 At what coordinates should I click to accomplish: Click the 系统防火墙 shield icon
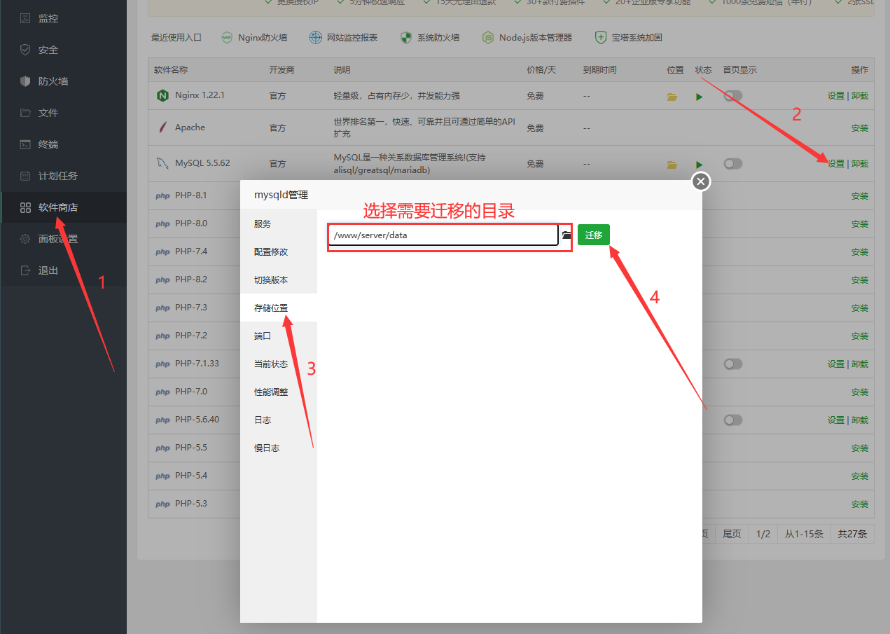pyautogui.click(x=405, y=38)
